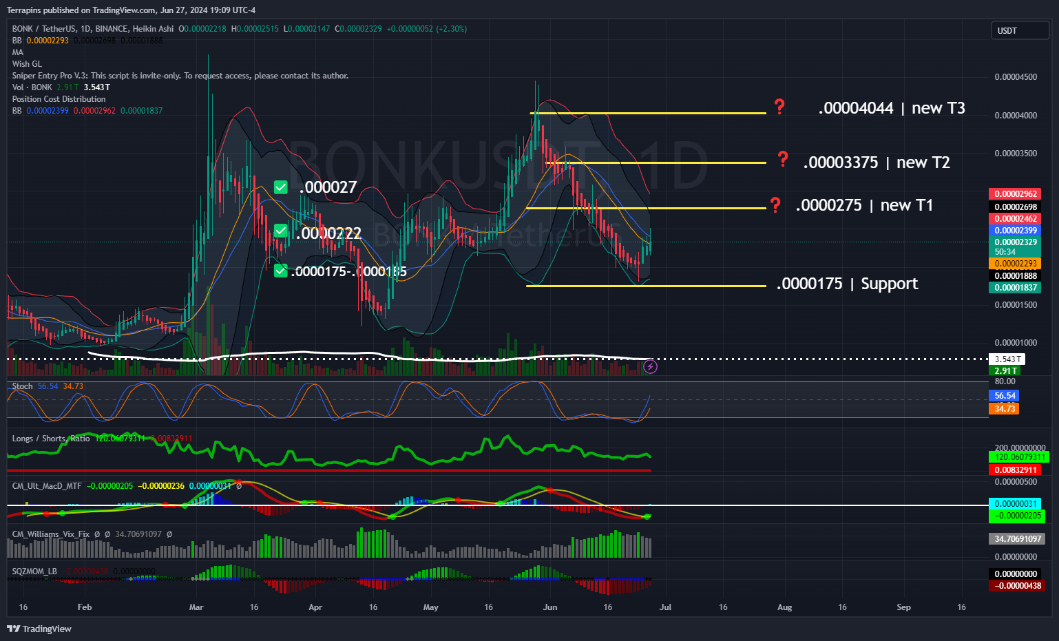Select the yellow Support horizontal line at .0000175
This screenshot has width=1059, height=641.
(x=646, y=286)
